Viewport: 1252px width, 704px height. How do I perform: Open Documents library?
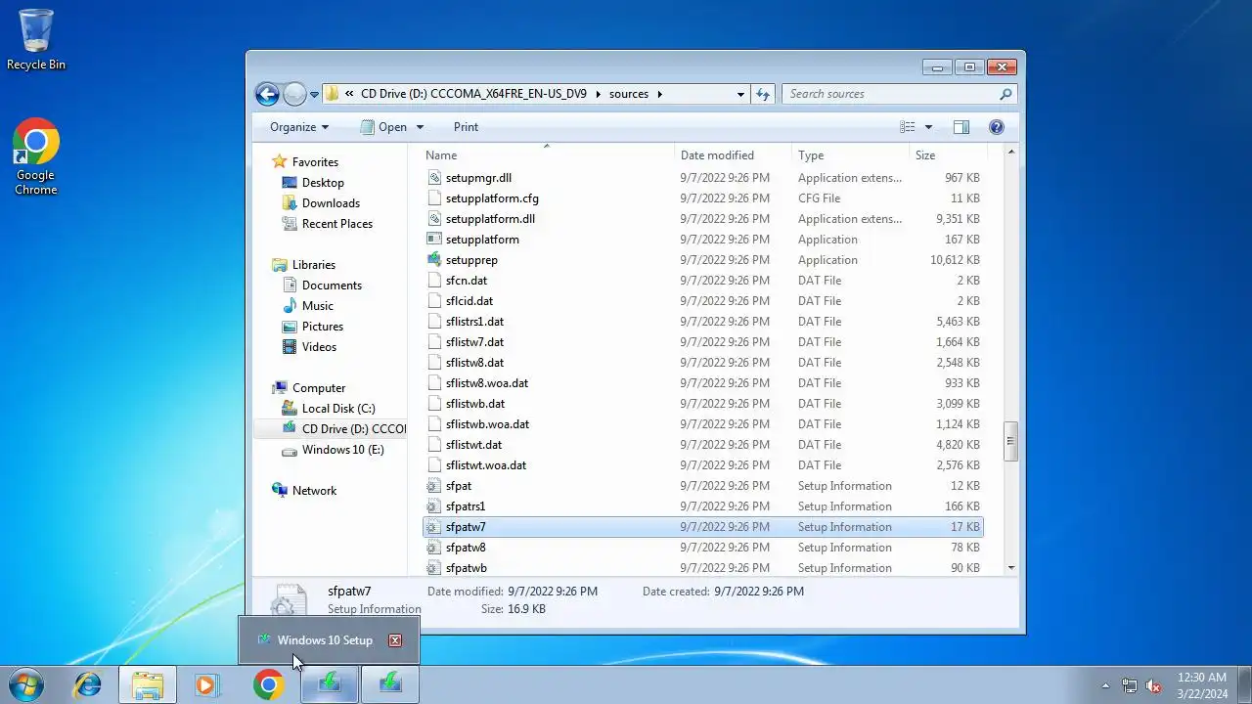332,286
